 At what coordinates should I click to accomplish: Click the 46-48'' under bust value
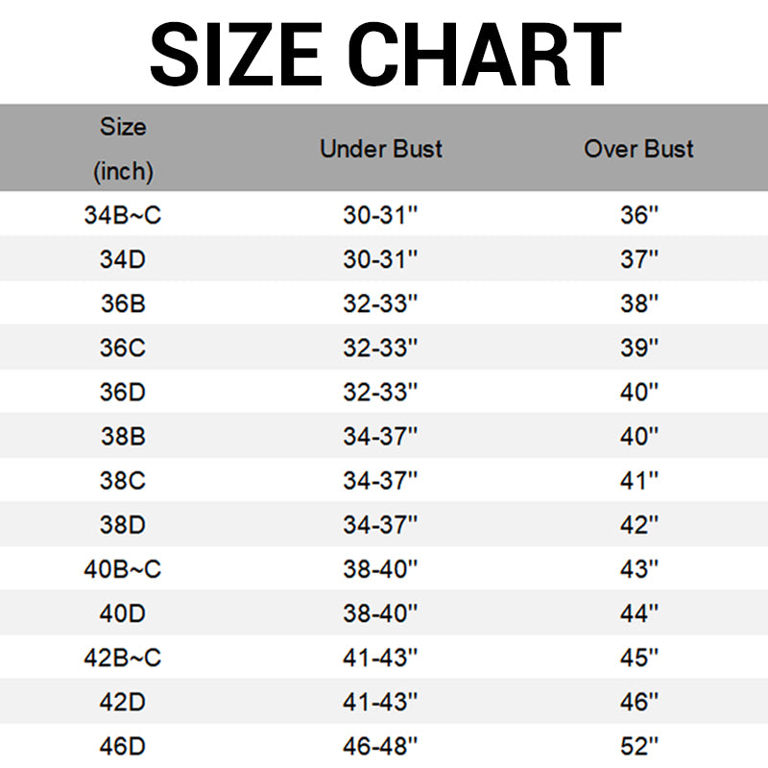[381, 745]
